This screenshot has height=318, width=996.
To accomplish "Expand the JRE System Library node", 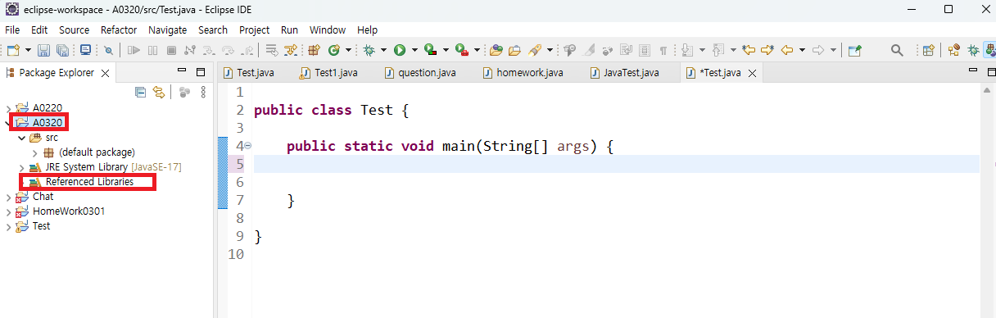I will coord(22,167).
